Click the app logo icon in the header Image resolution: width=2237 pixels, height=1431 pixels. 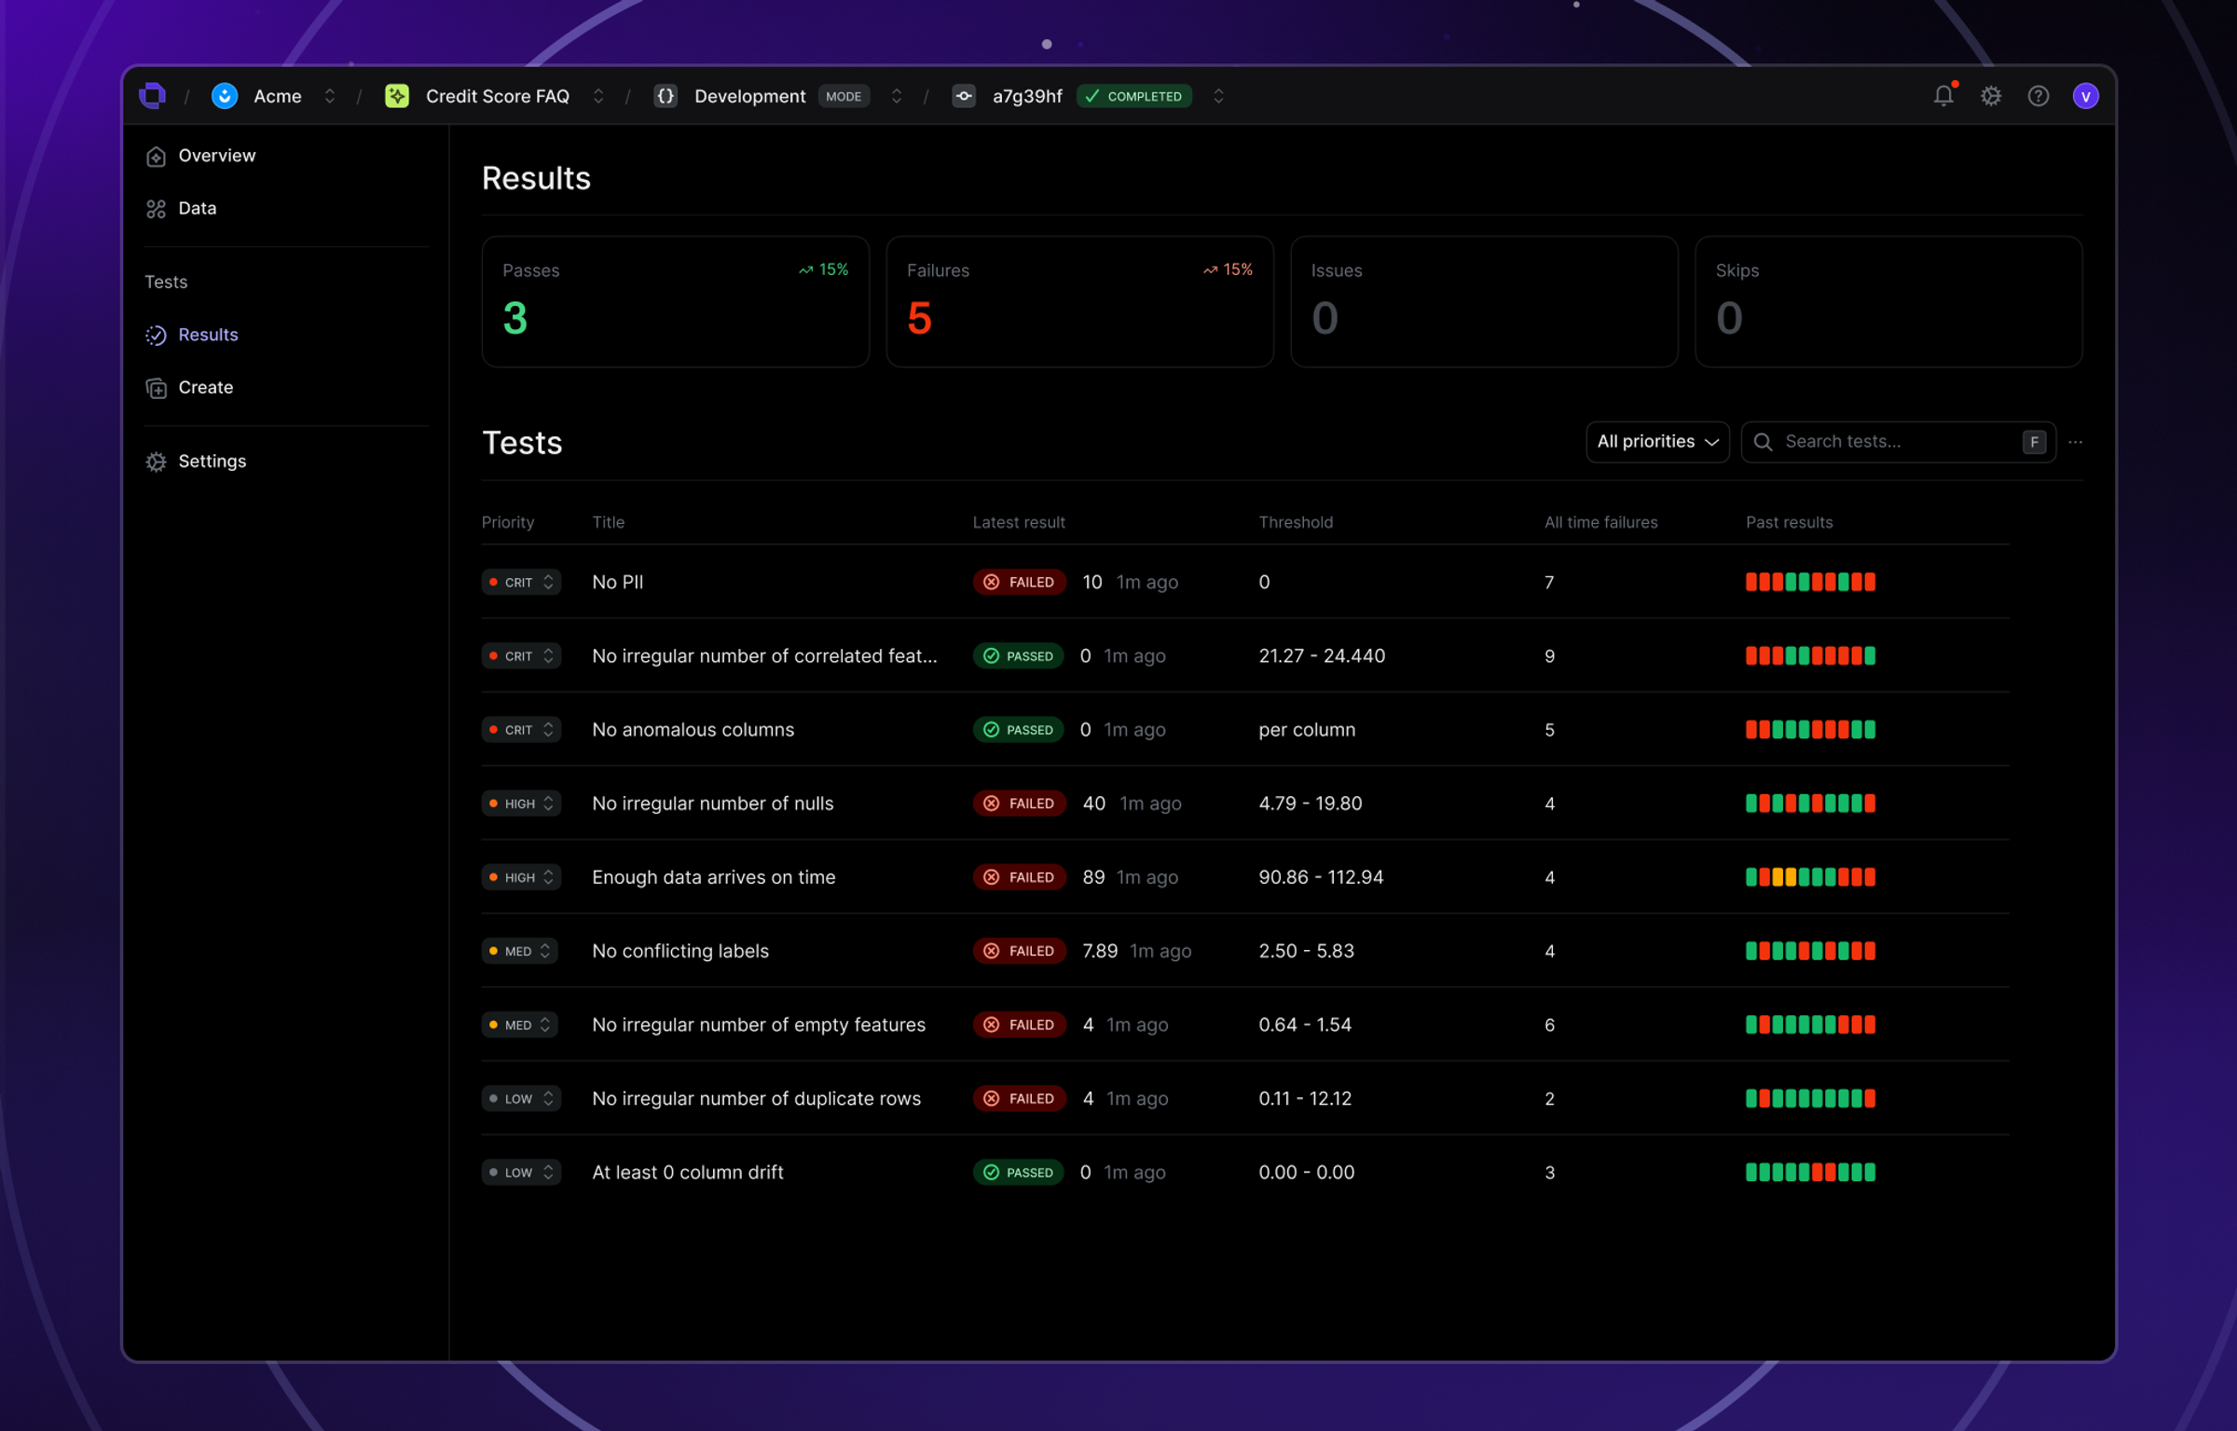click(x=153, y=96)
